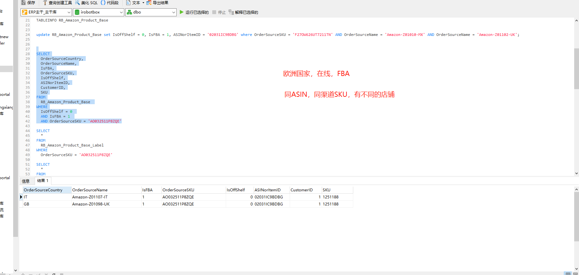
Task: Open the query builder tool (查询创建工具)
Action: coord(57,3)
